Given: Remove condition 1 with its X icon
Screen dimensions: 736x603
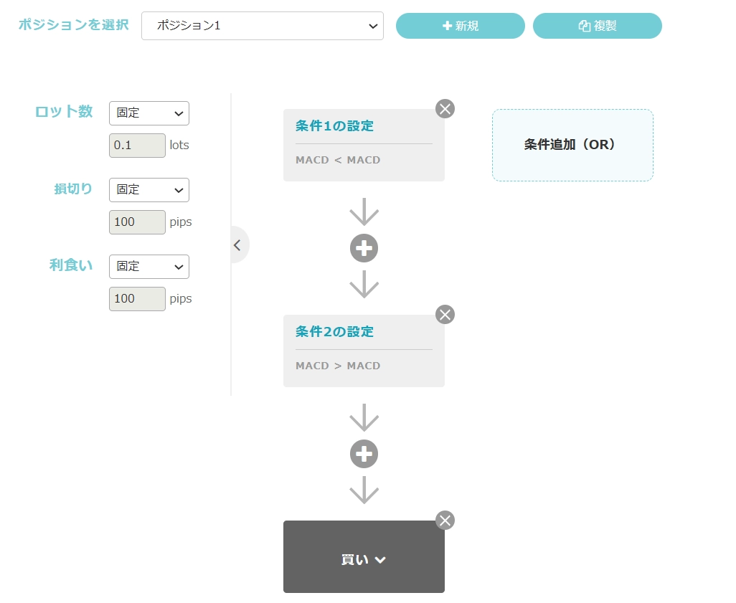Looking at the screenshot, I should point(445,109).
